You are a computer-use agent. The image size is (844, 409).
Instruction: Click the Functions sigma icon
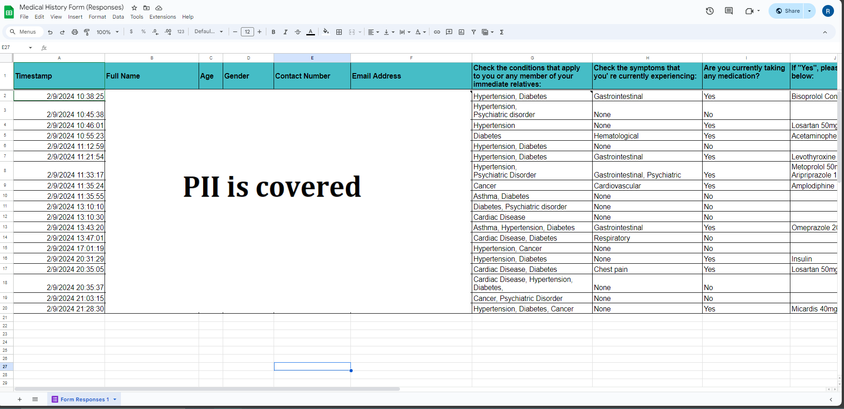point(502,32)
